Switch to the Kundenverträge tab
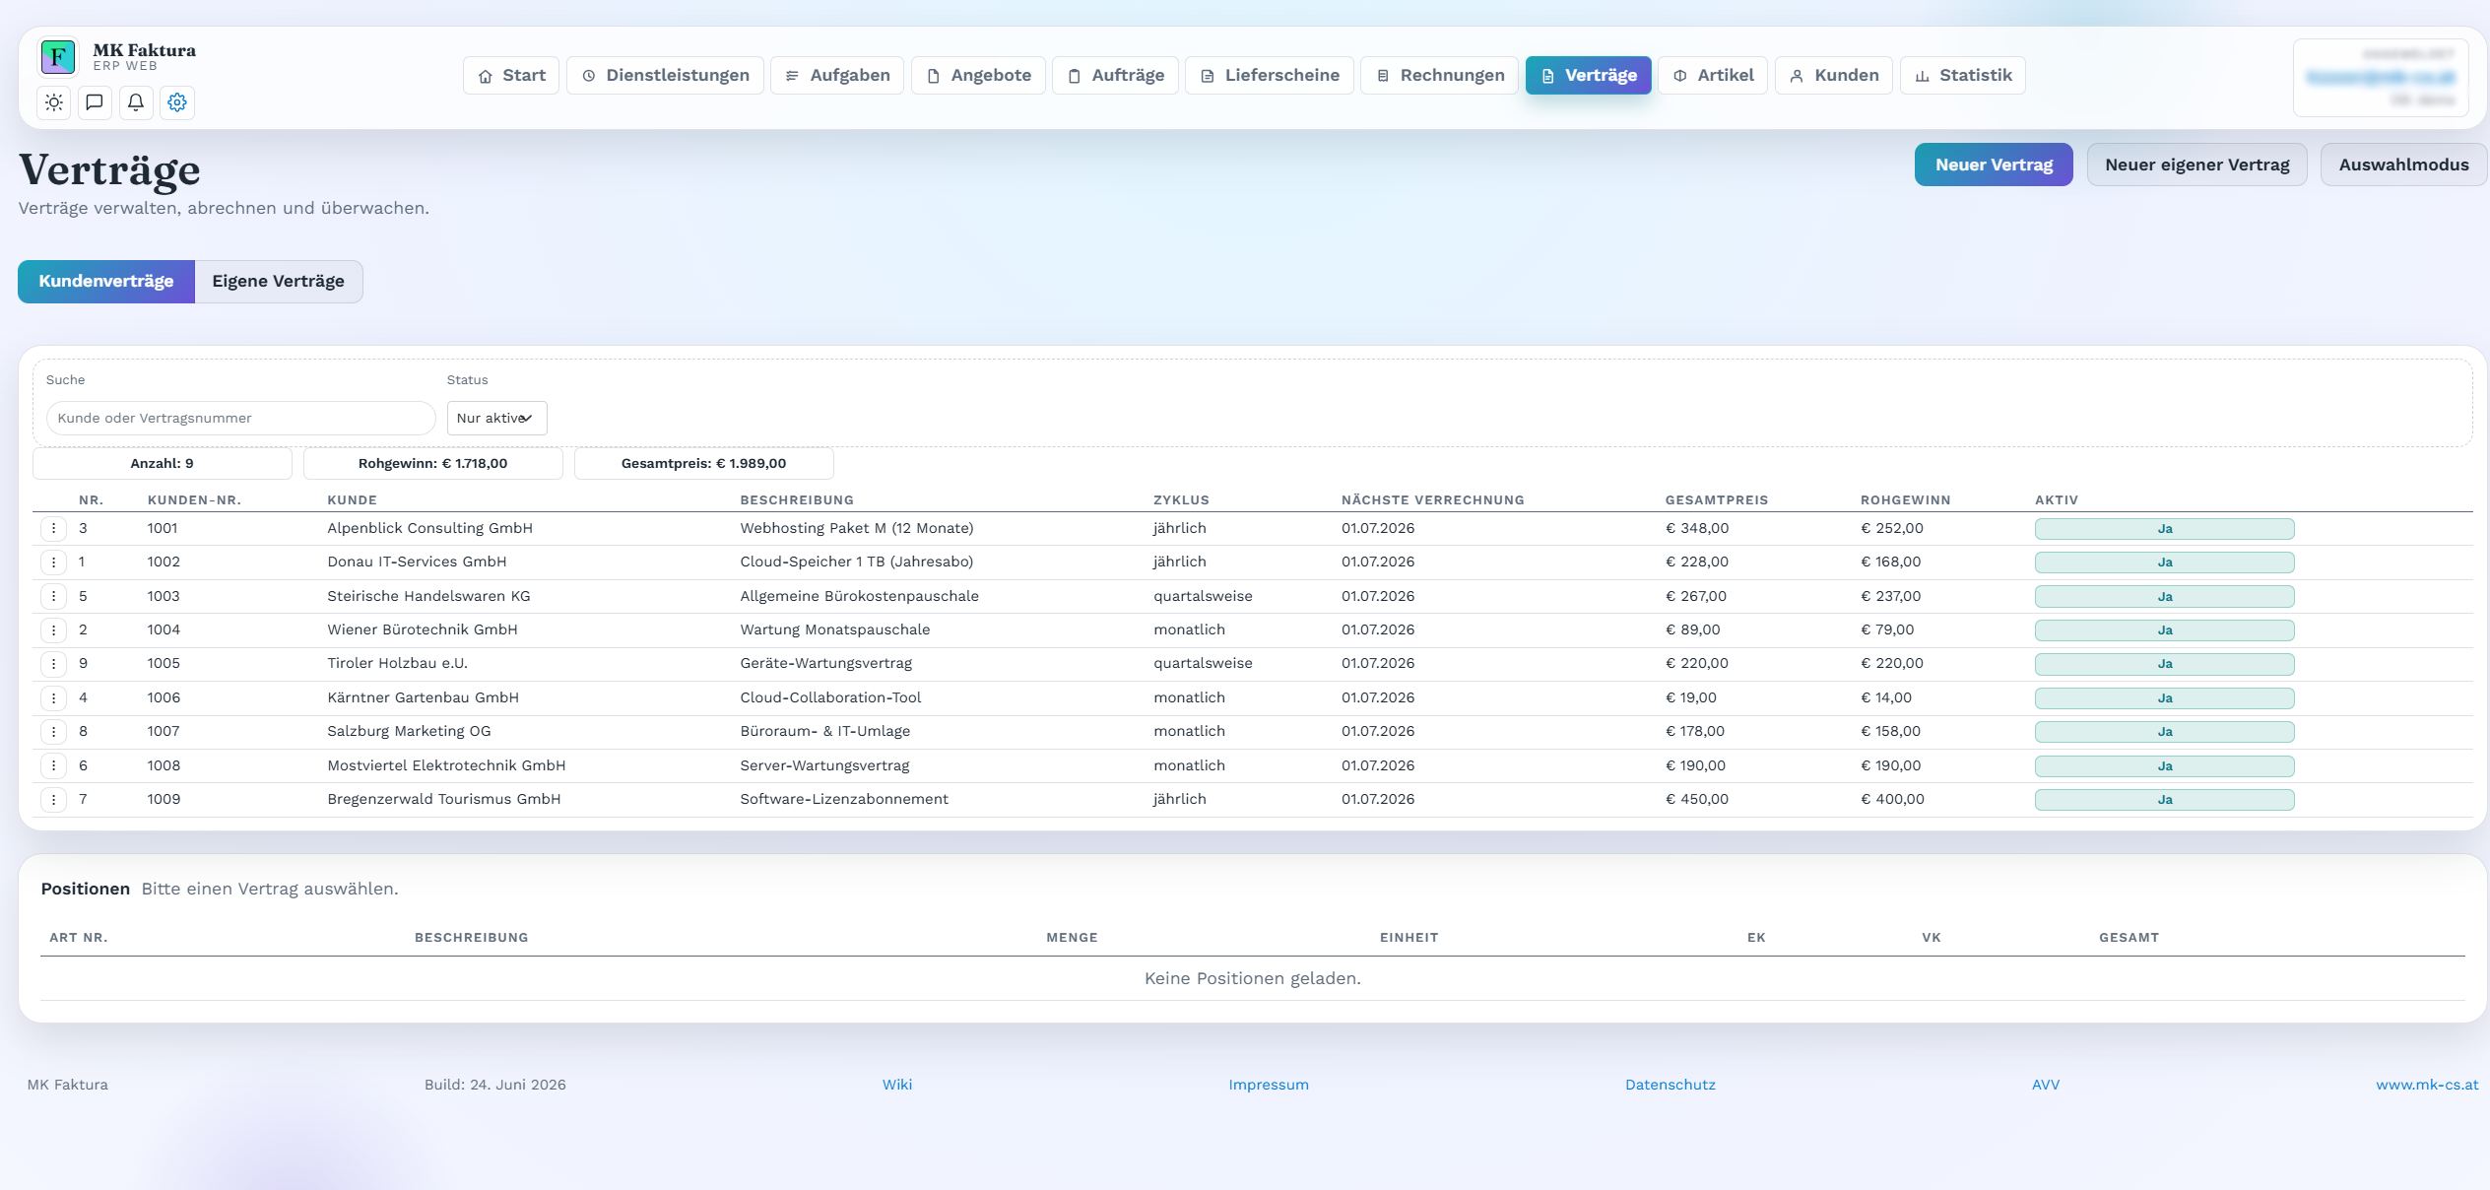This screenshot has height=1190, width=2490. pyautogui.click(x=106, y=282)
